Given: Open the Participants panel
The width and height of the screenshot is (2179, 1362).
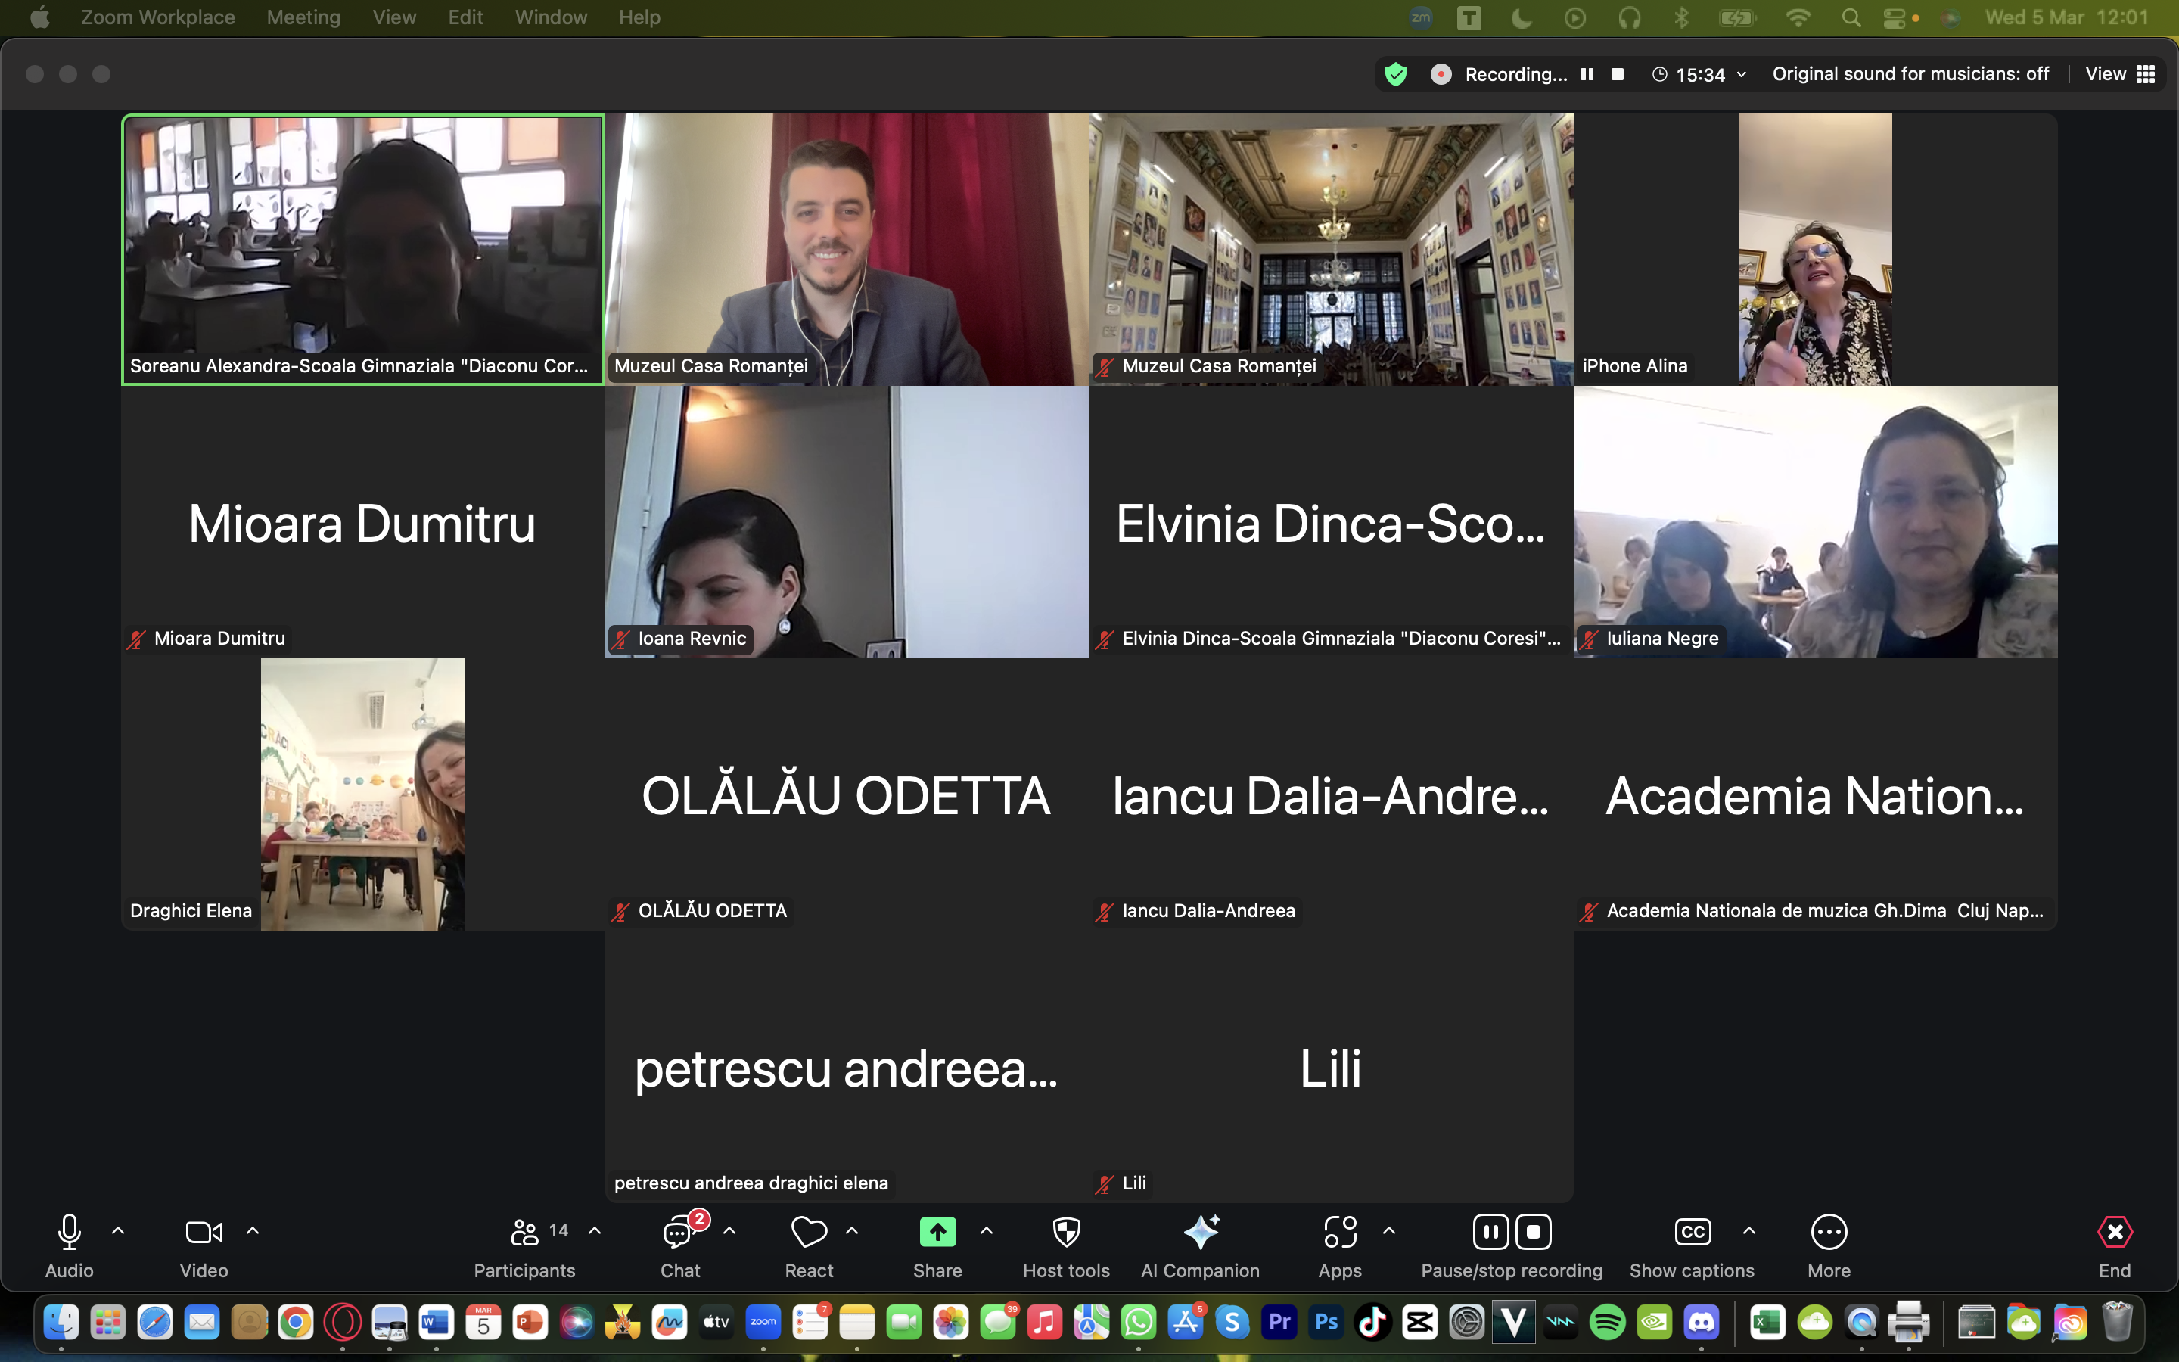Looking at the screenshot, I should [x=525, y=1231].
